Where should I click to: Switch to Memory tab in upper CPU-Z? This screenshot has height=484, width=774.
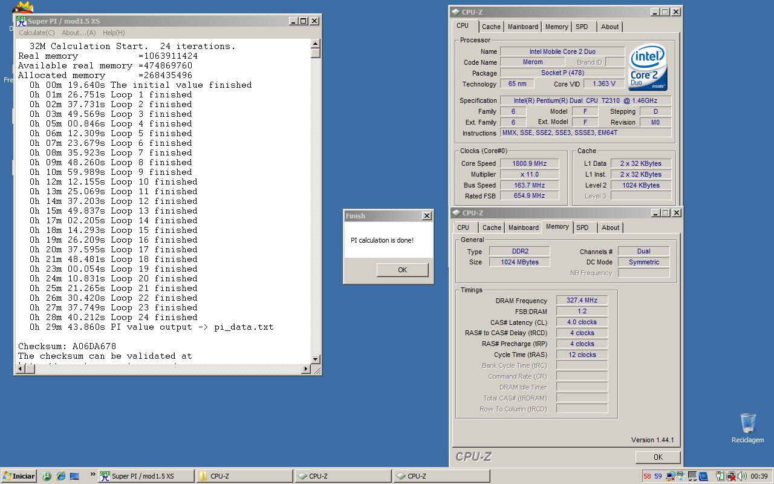pyautogui.click(x=556, y=27)
